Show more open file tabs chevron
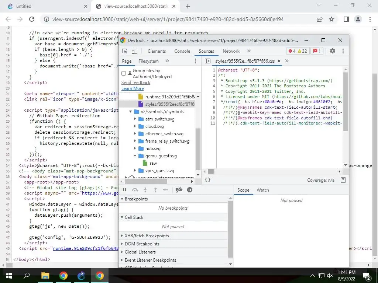This screenshot has width=378, height=283. [287, 61]
